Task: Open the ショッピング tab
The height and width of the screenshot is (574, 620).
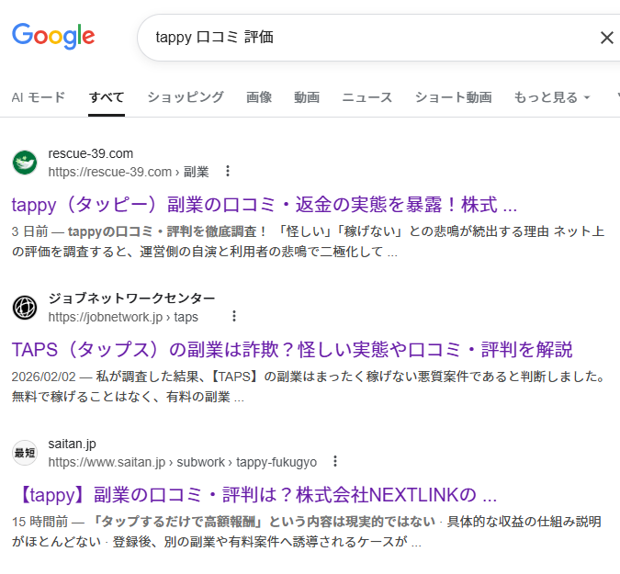Action: click(x=186, y=97)
